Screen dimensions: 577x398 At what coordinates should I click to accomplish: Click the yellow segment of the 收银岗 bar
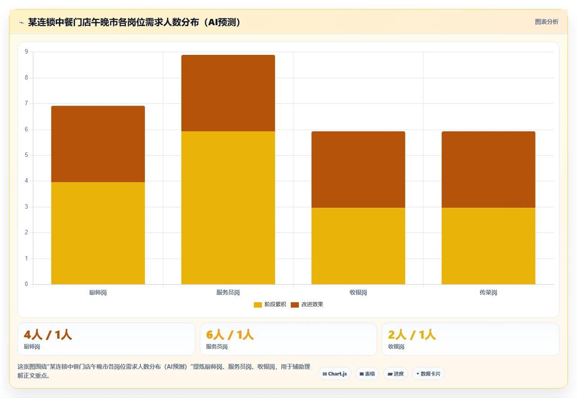coord(358,246)
